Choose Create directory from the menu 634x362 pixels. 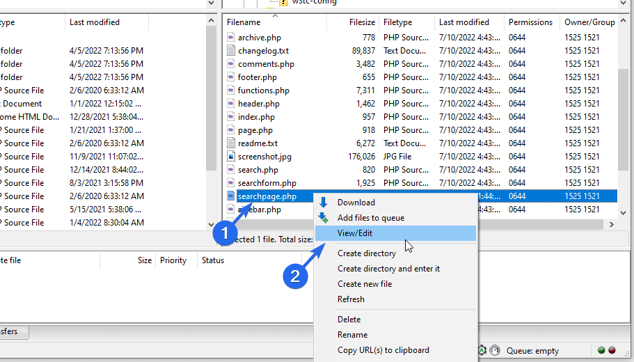point(396,253)
